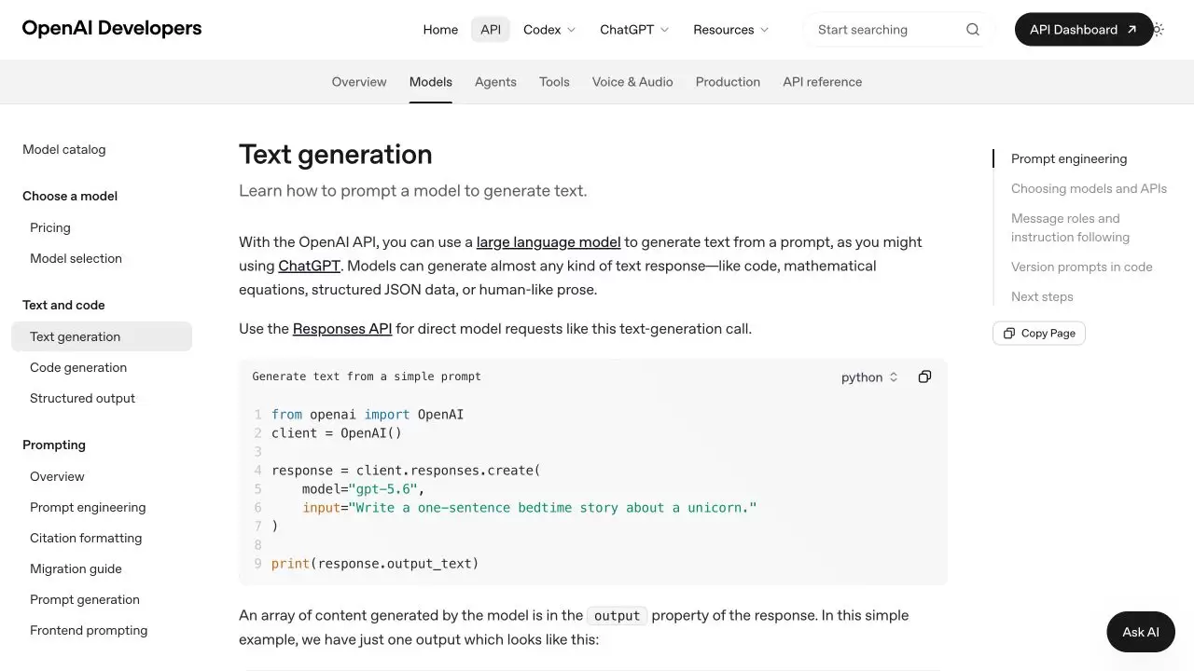Toggle the light/dark theme sun icon
Viewport: 1194px width, 671px height.
point(1158,30)
